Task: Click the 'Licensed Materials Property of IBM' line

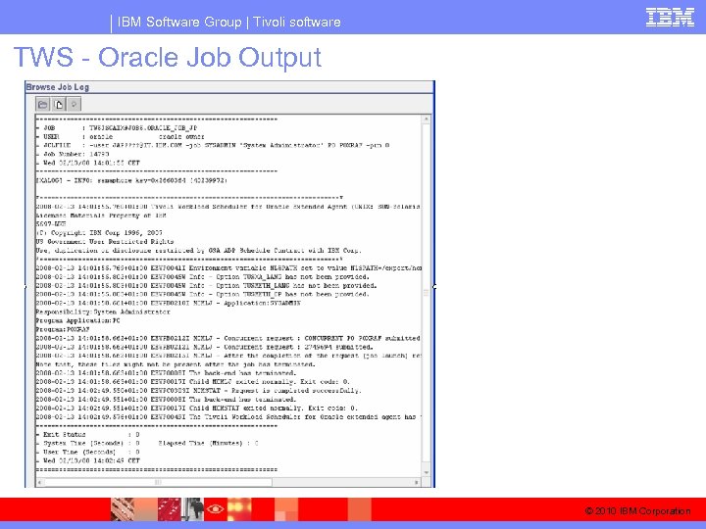Action: point(101,216)
